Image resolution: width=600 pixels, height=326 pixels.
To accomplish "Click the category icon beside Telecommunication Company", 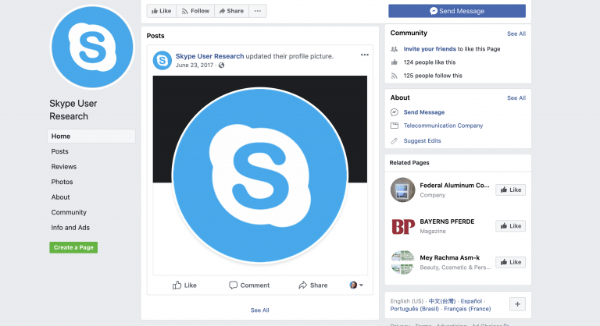I will 394,126.
